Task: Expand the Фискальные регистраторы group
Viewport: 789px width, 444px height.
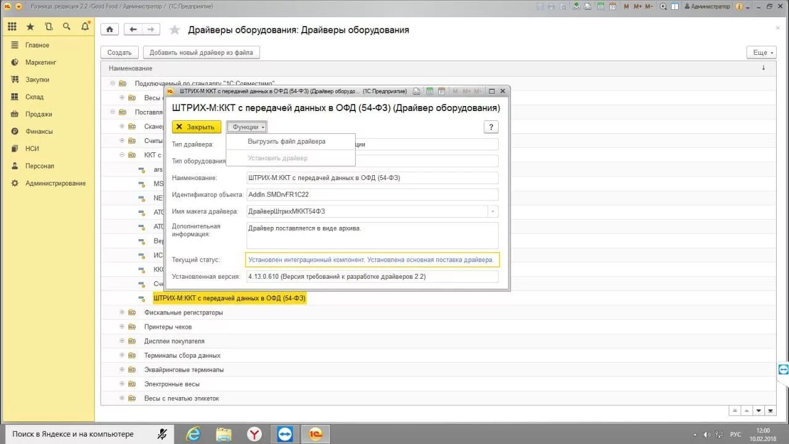Action: (x=122, y=313)
